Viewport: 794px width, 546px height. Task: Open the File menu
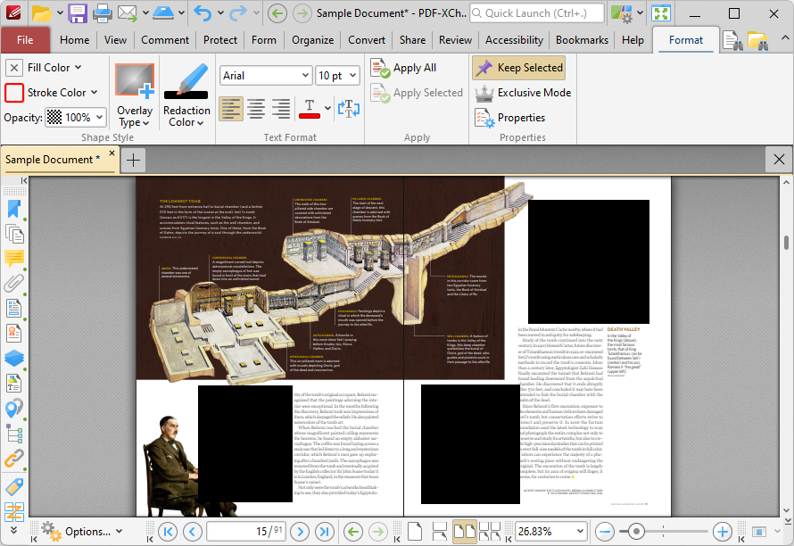25,40
